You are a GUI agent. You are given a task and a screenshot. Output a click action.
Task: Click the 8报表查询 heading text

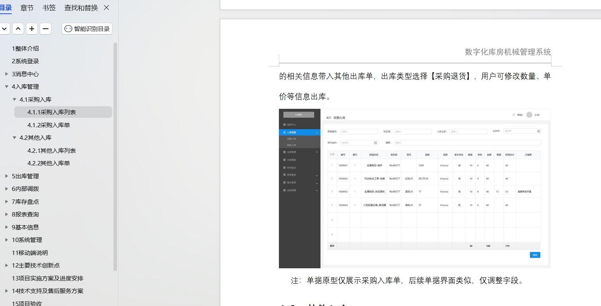point(25,214)
